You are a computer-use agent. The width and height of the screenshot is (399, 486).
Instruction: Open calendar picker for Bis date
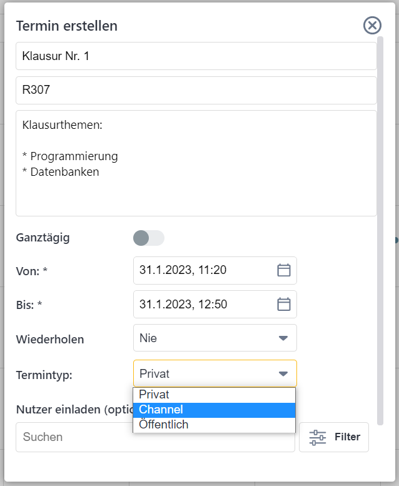[x=284, y=304]
